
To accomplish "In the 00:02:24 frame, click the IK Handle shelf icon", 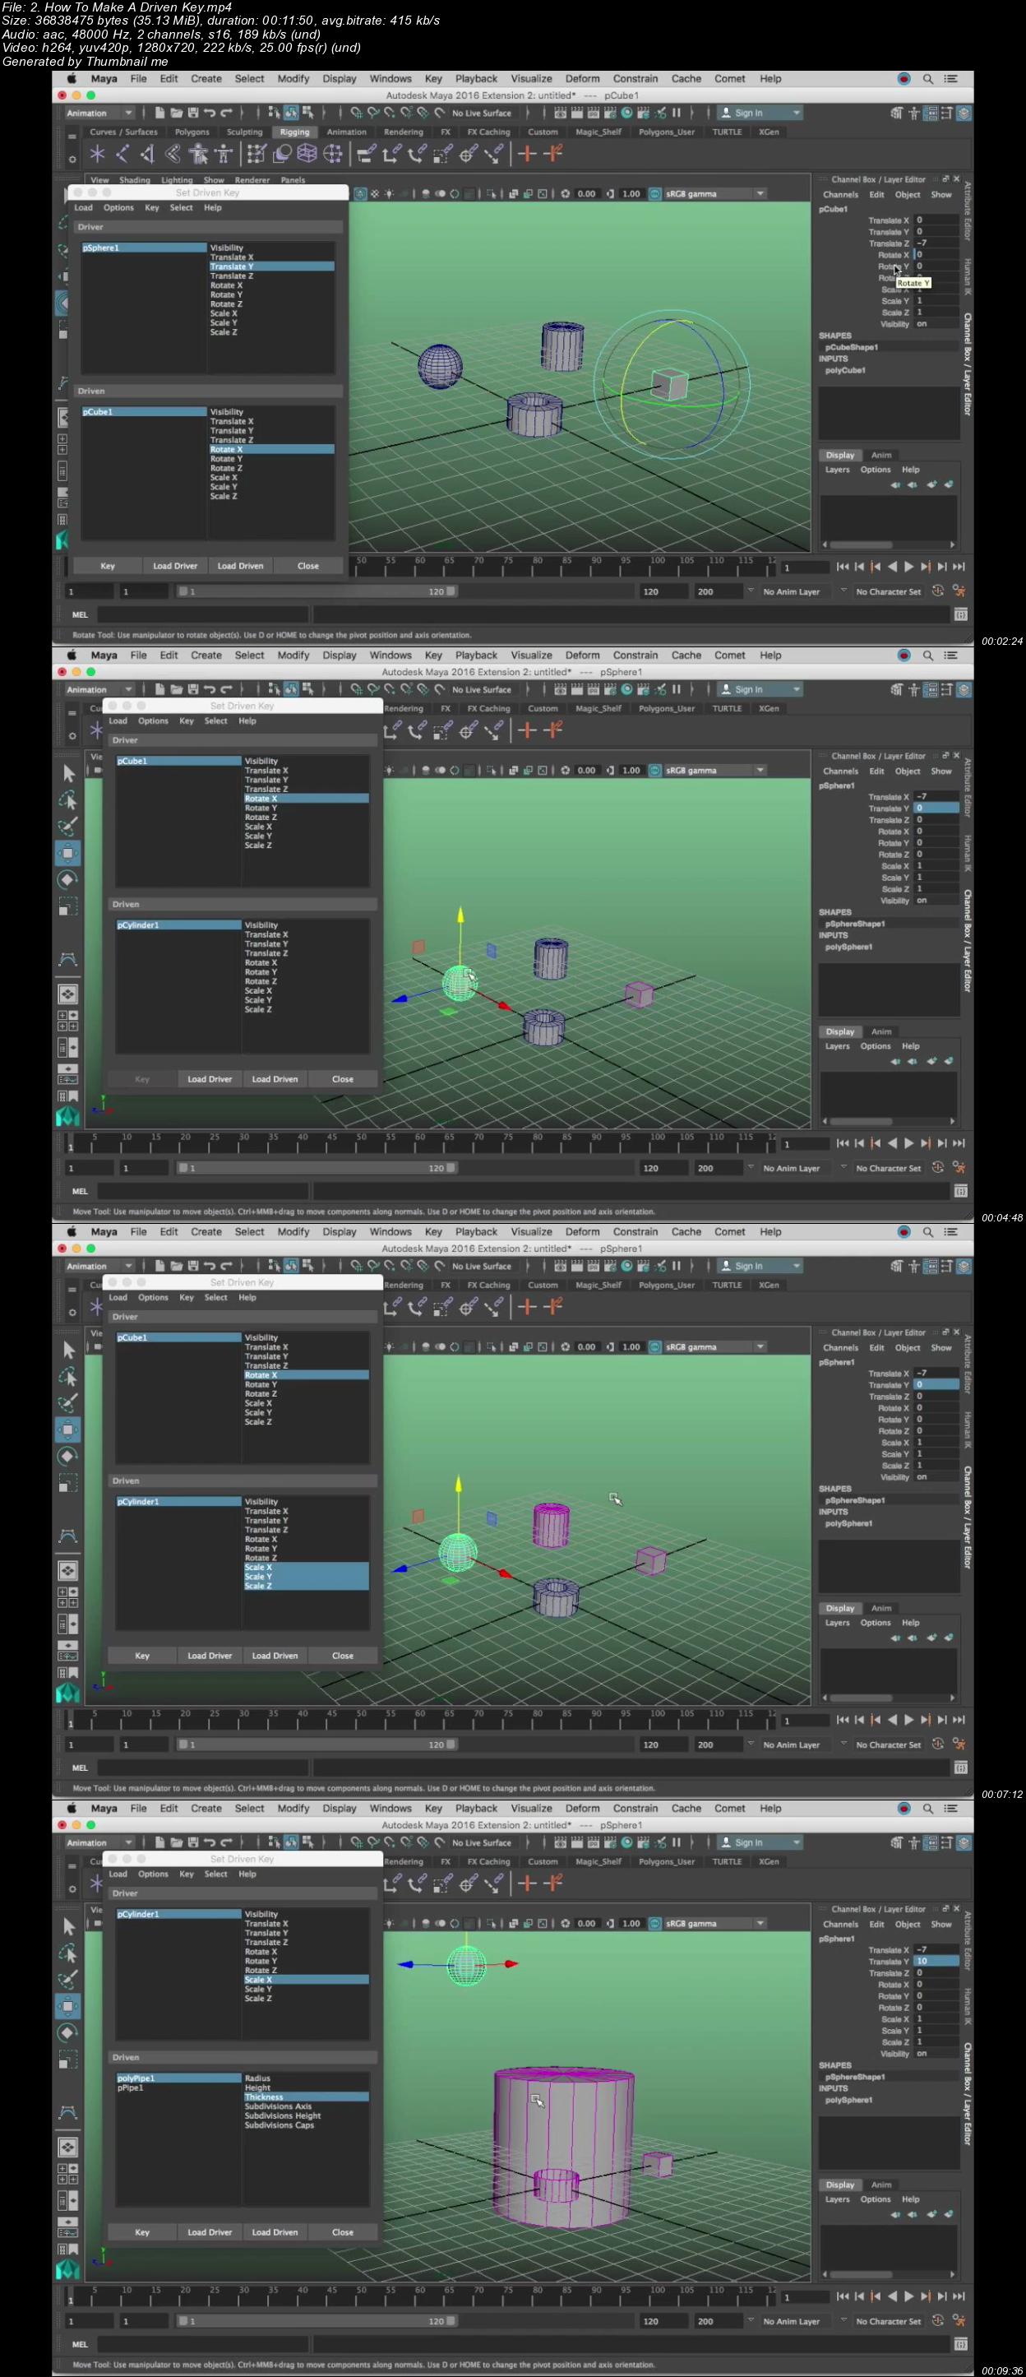I will pyautogui.click(x=146, y=154).
